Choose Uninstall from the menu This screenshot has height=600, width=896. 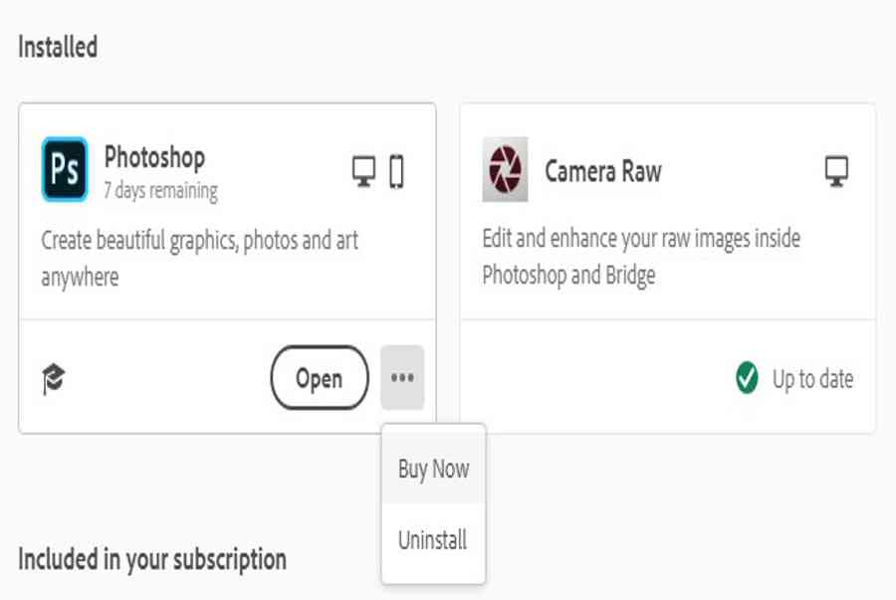[x=434, y=540]
